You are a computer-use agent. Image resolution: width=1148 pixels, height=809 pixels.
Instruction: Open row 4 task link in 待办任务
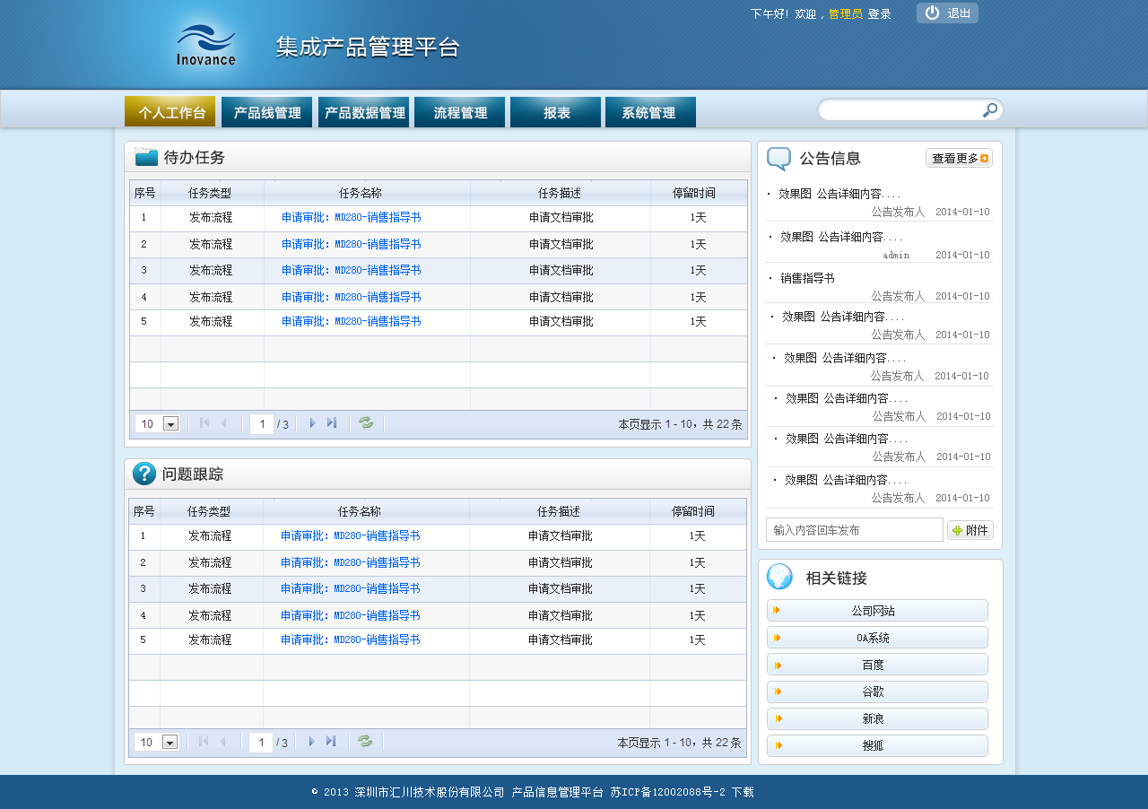(351, 298)
